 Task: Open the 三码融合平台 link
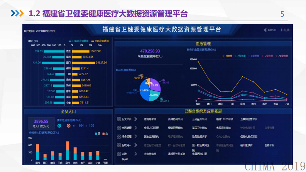click(199, 119)
